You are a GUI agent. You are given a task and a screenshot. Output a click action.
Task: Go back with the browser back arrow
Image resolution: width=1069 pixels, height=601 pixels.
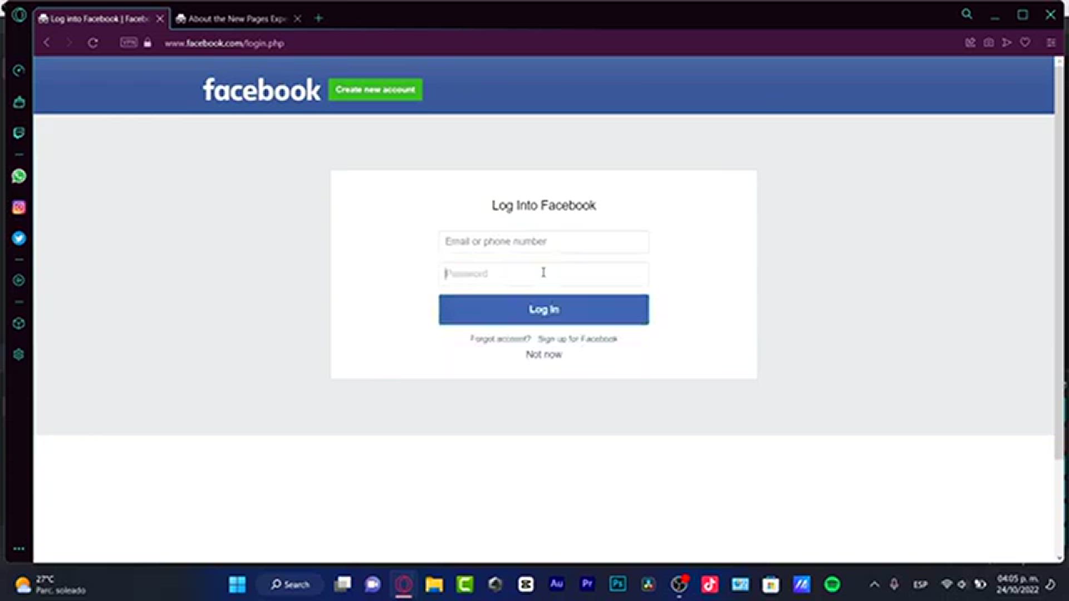point(47,43)
